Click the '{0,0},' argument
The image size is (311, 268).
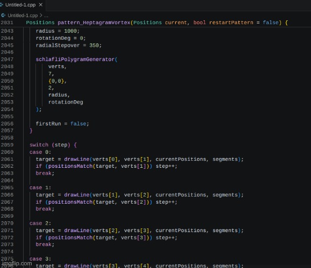coord(57,81)
